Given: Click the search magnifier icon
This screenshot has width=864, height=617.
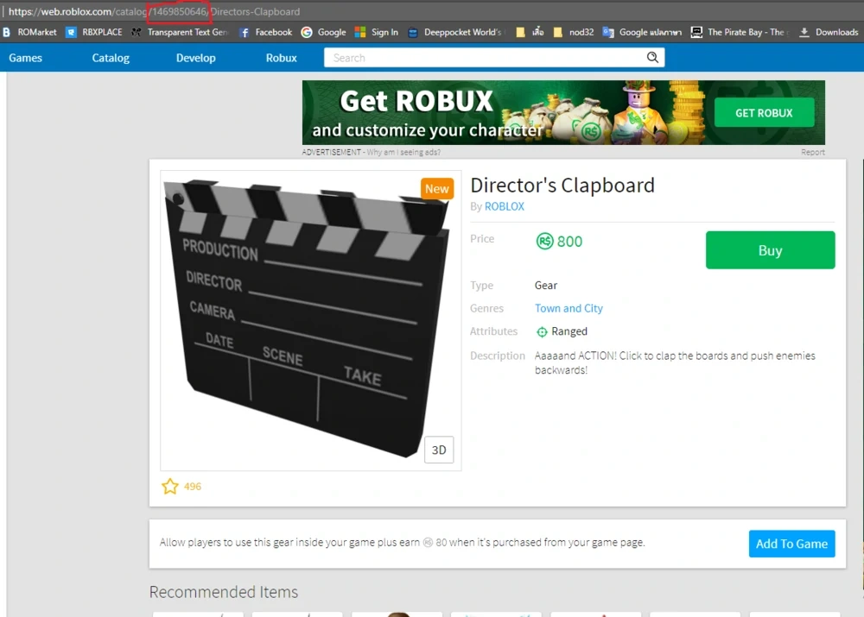Looking at the screenshot, I should [x=652, y=57].
